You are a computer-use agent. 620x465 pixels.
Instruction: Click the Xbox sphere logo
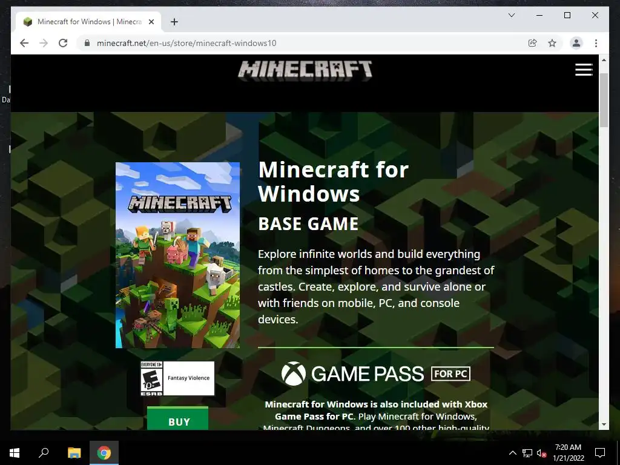click(x=294, y=374)
